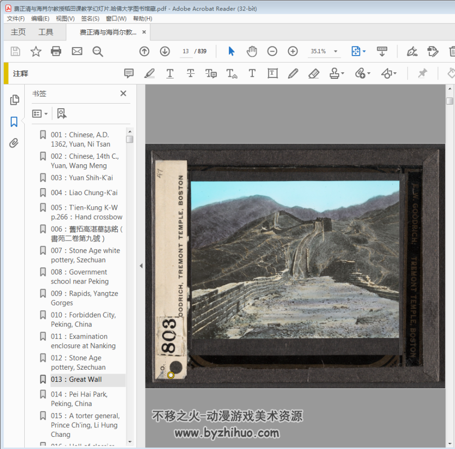This screenshot has height=449, width=455.
Task: Click the document scrollbar up arrow
Action: pos(449,88)
